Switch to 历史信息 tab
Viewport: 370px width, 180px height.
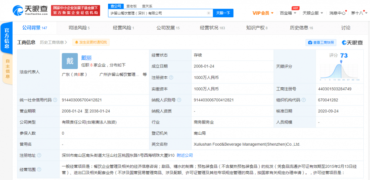click(x=301, y=28)
